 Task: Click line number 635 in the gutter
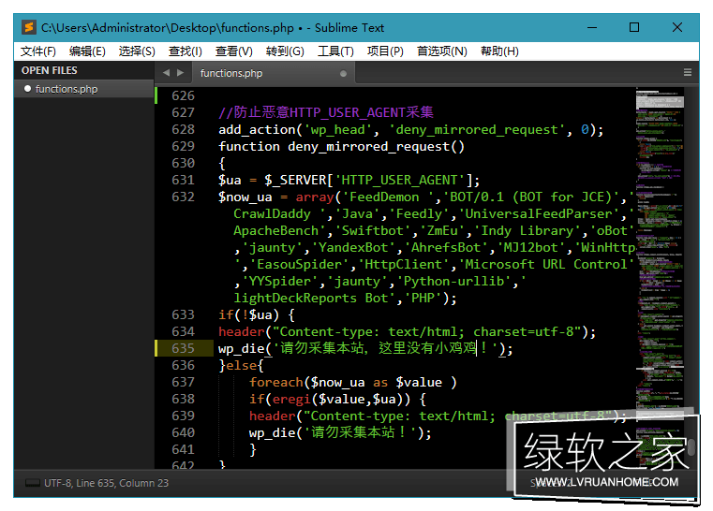(182, 348)
